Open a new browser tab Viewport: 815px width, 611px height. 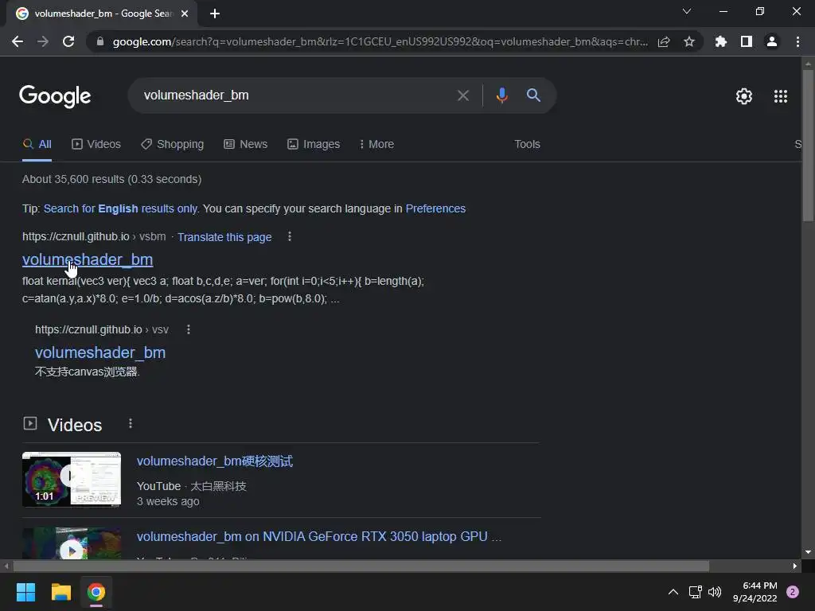pos(215,14)
